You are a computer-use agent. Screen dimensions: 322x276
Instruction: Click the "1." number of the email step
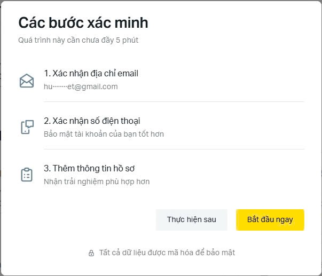pyautogui.click(x=47, y=74)
